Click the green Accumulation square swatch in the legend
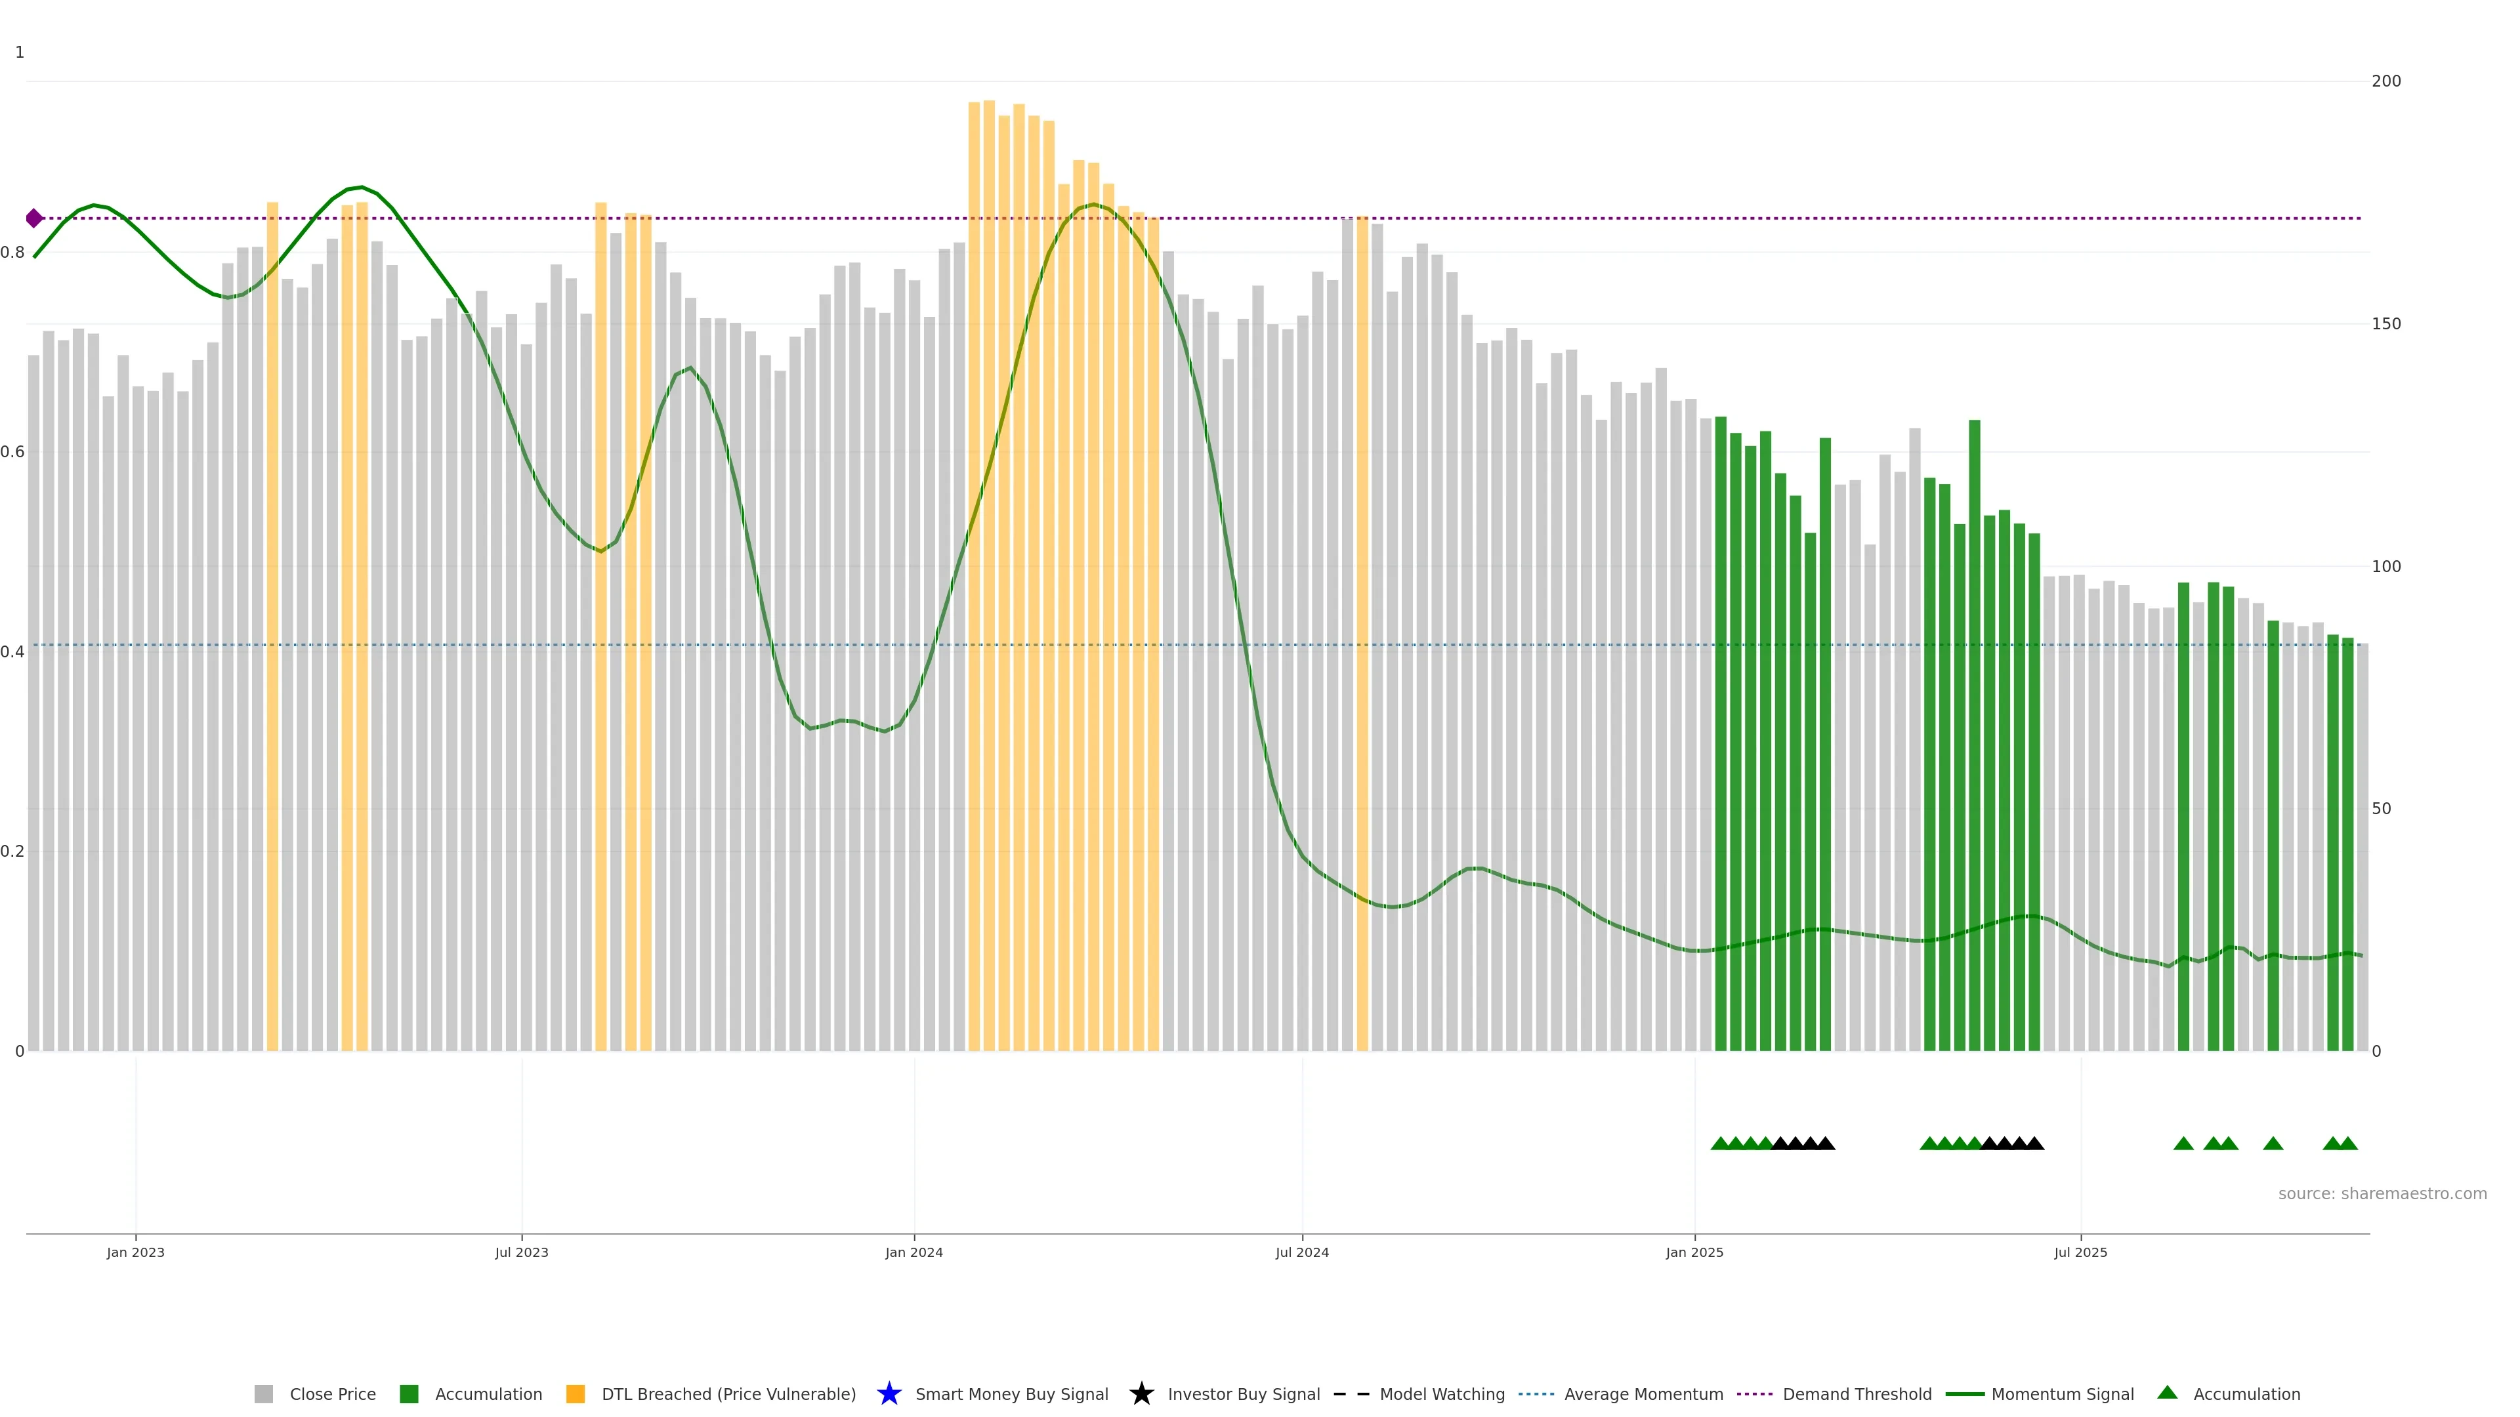The image size is (2520, 1417). (409, 1393)
